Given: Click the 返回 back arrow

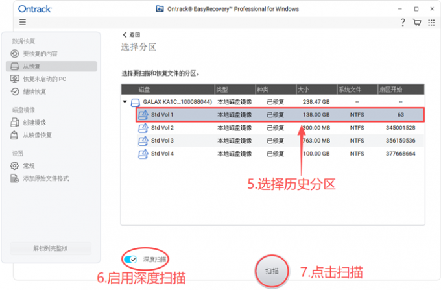Looking at the screenshot, I should pyautogui.click(x=125, y=34).
